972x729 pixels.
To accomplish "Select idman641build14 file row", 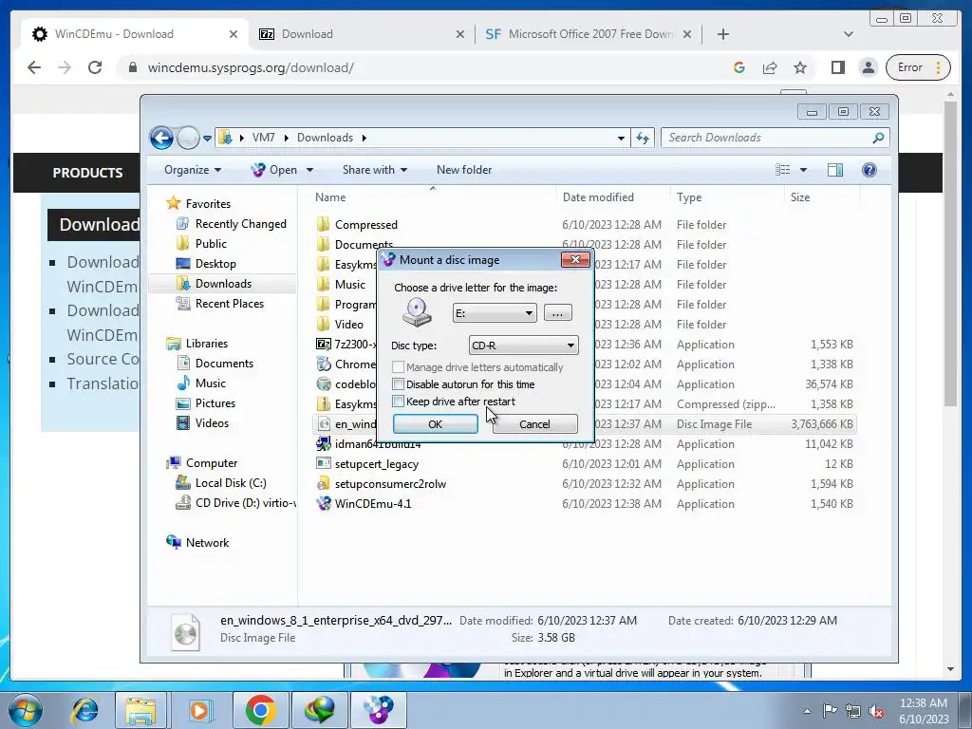I will click(x=585, y=444).
